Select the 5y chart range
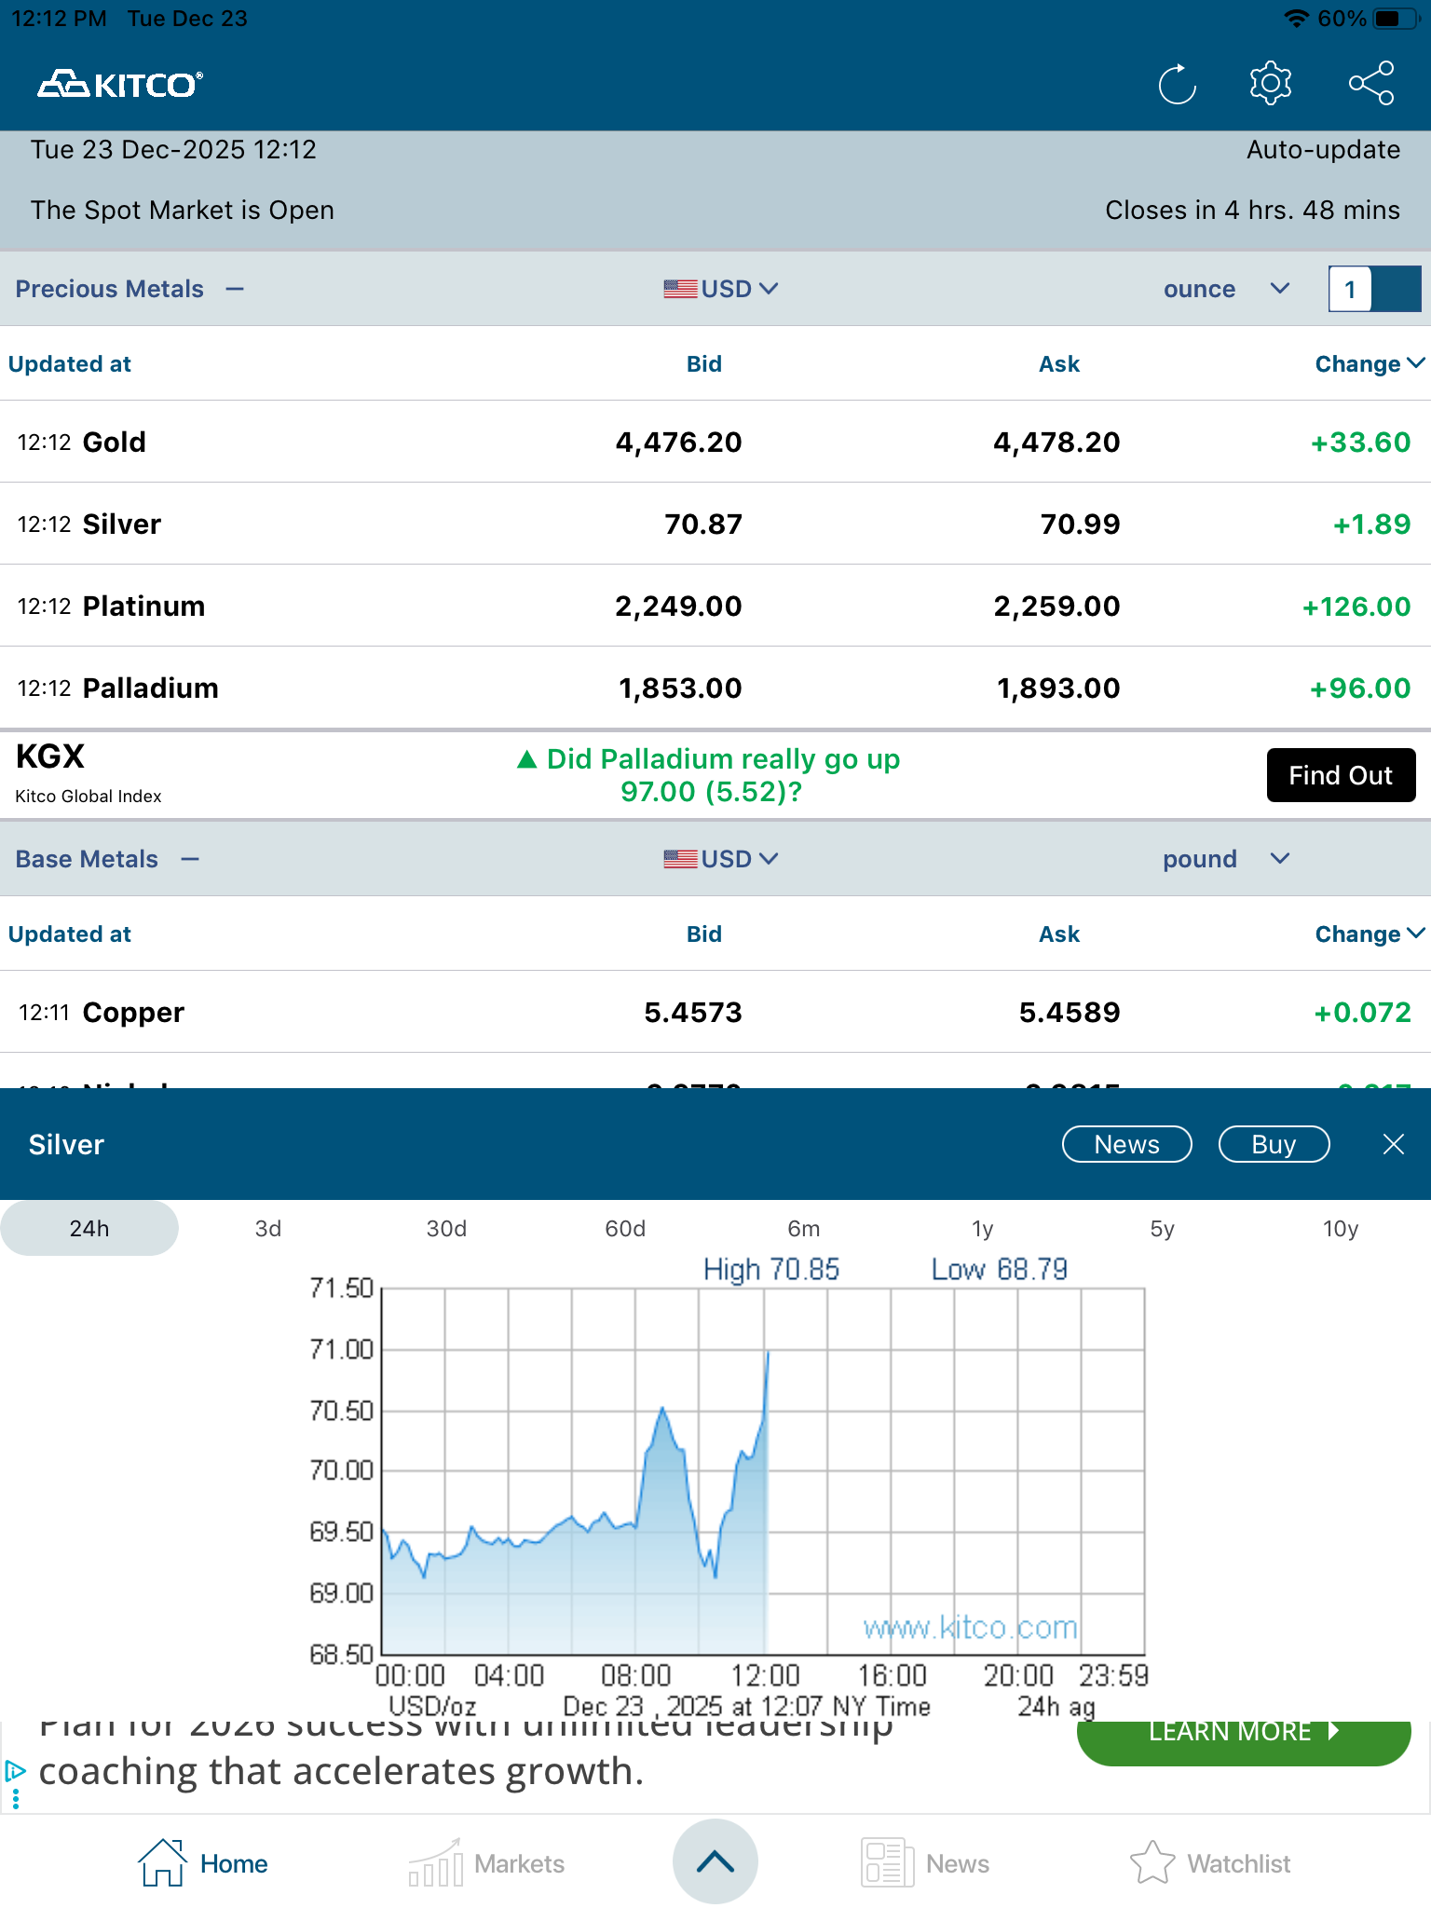The image size is (1431, 1908). click(x=1162, y=1228)
